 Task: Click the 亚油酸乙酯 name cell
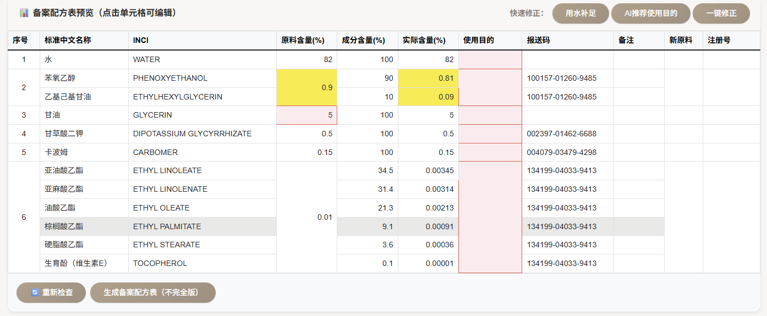pos(84,171)
